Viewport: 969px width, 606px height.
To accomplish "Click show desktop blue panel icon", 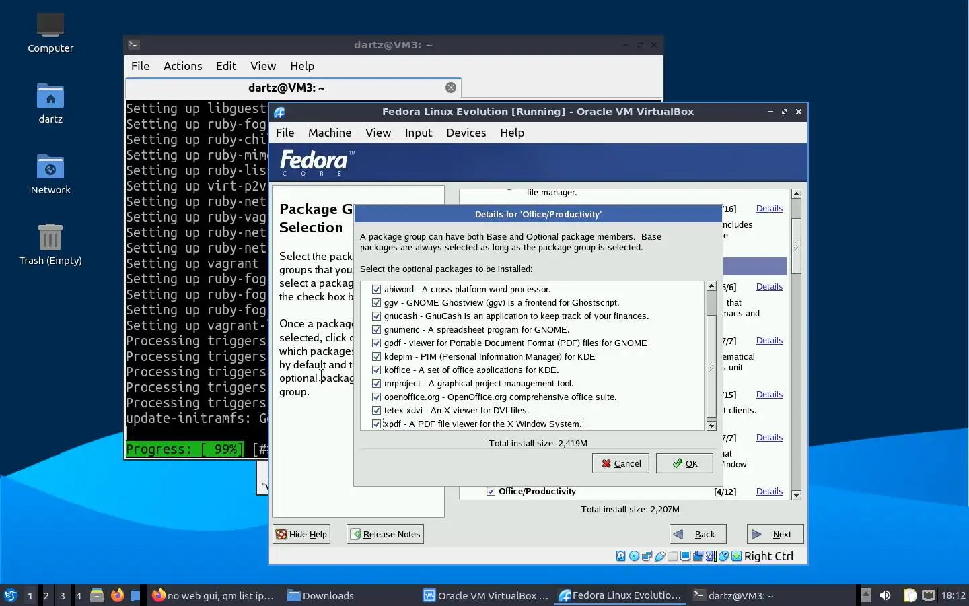I will (x=135, y=595).
